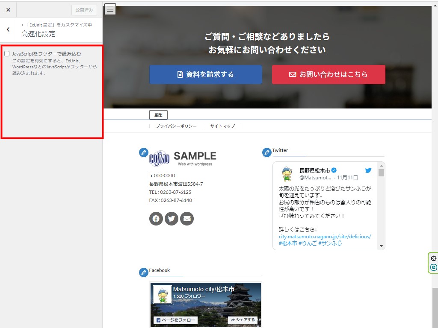This screenshot has width=438, height=328.
Task: Close the customizer with the X icon
Action: click(x=8, y=9)
